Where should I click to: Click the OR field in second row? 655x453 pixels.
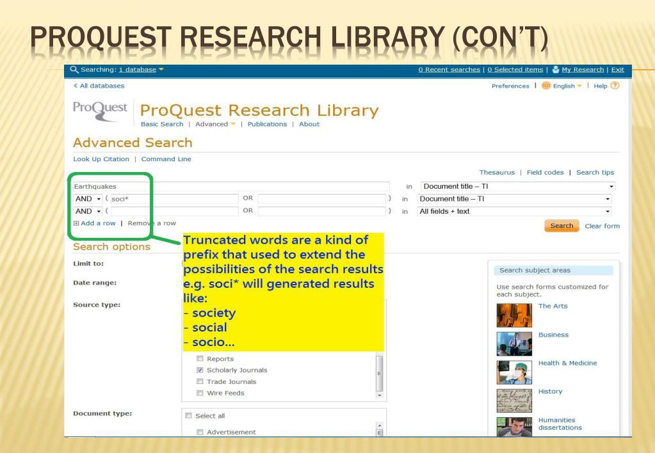pos(321,199)
